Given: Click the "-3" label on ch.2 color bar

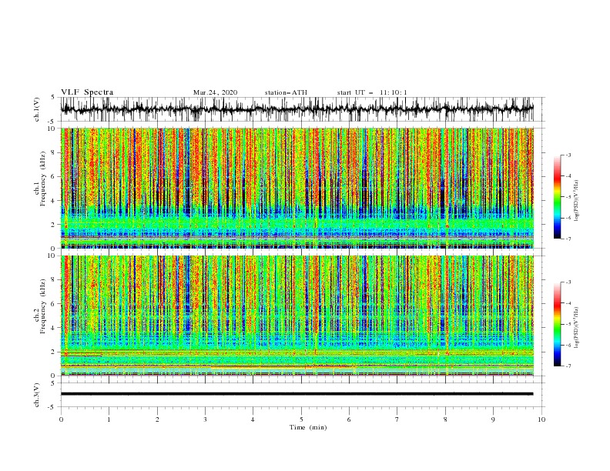Looking at the screenshot, I should point(568,282).
